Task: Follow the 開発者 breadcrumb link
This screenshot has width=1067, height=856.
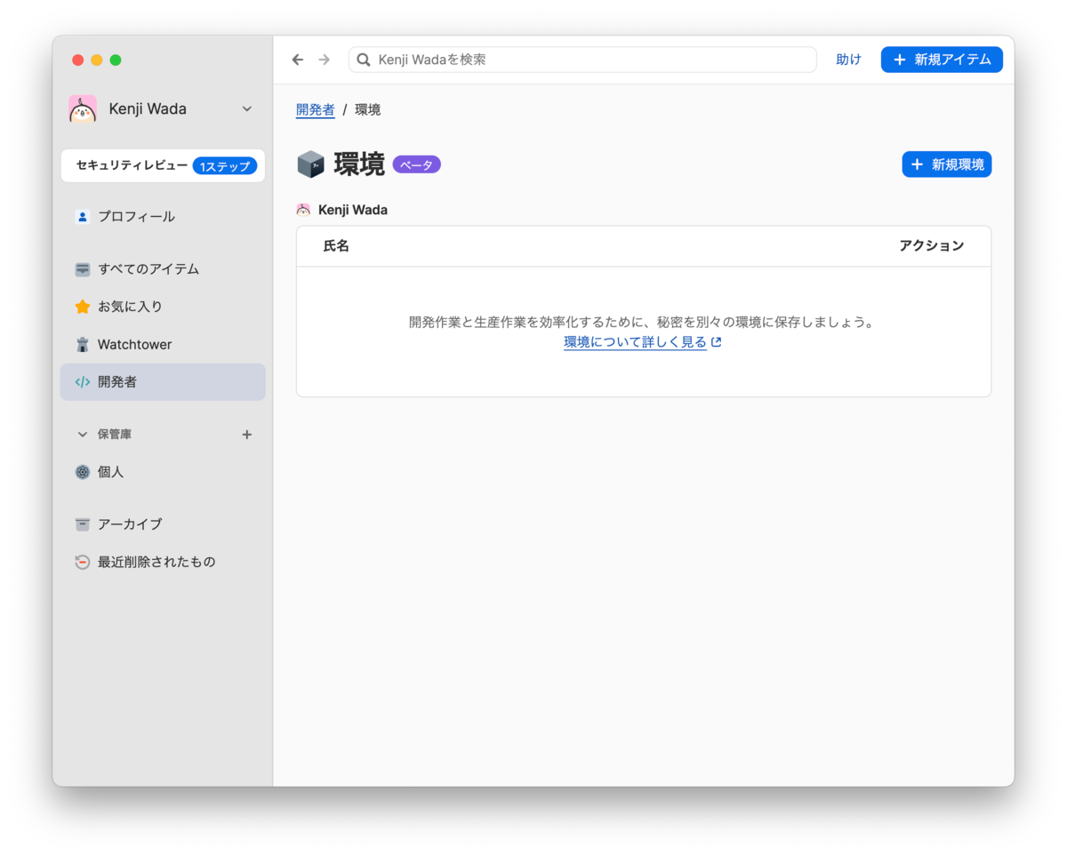Action: (x=316, y=110)
